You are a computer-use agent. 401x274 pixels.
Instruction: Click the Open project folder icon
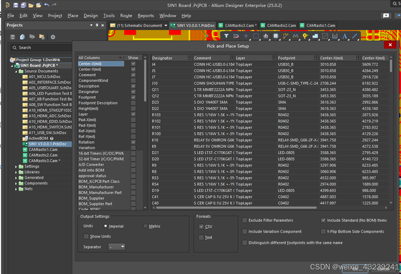(x=39, y=5)
